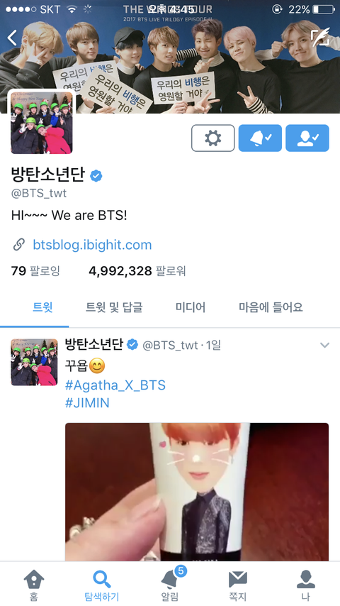Open the large profile avatar photo
The height and width of the screenshot is (606, 340).
pos(41,123)
